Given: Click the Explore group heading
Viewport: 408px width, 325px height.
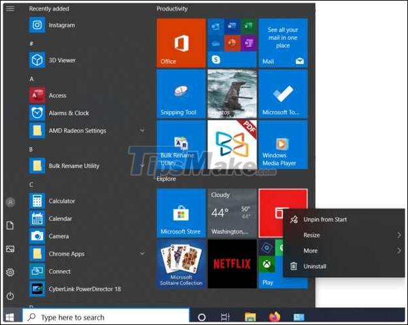Looking at the screenshot, I should (x=166, y=179).
